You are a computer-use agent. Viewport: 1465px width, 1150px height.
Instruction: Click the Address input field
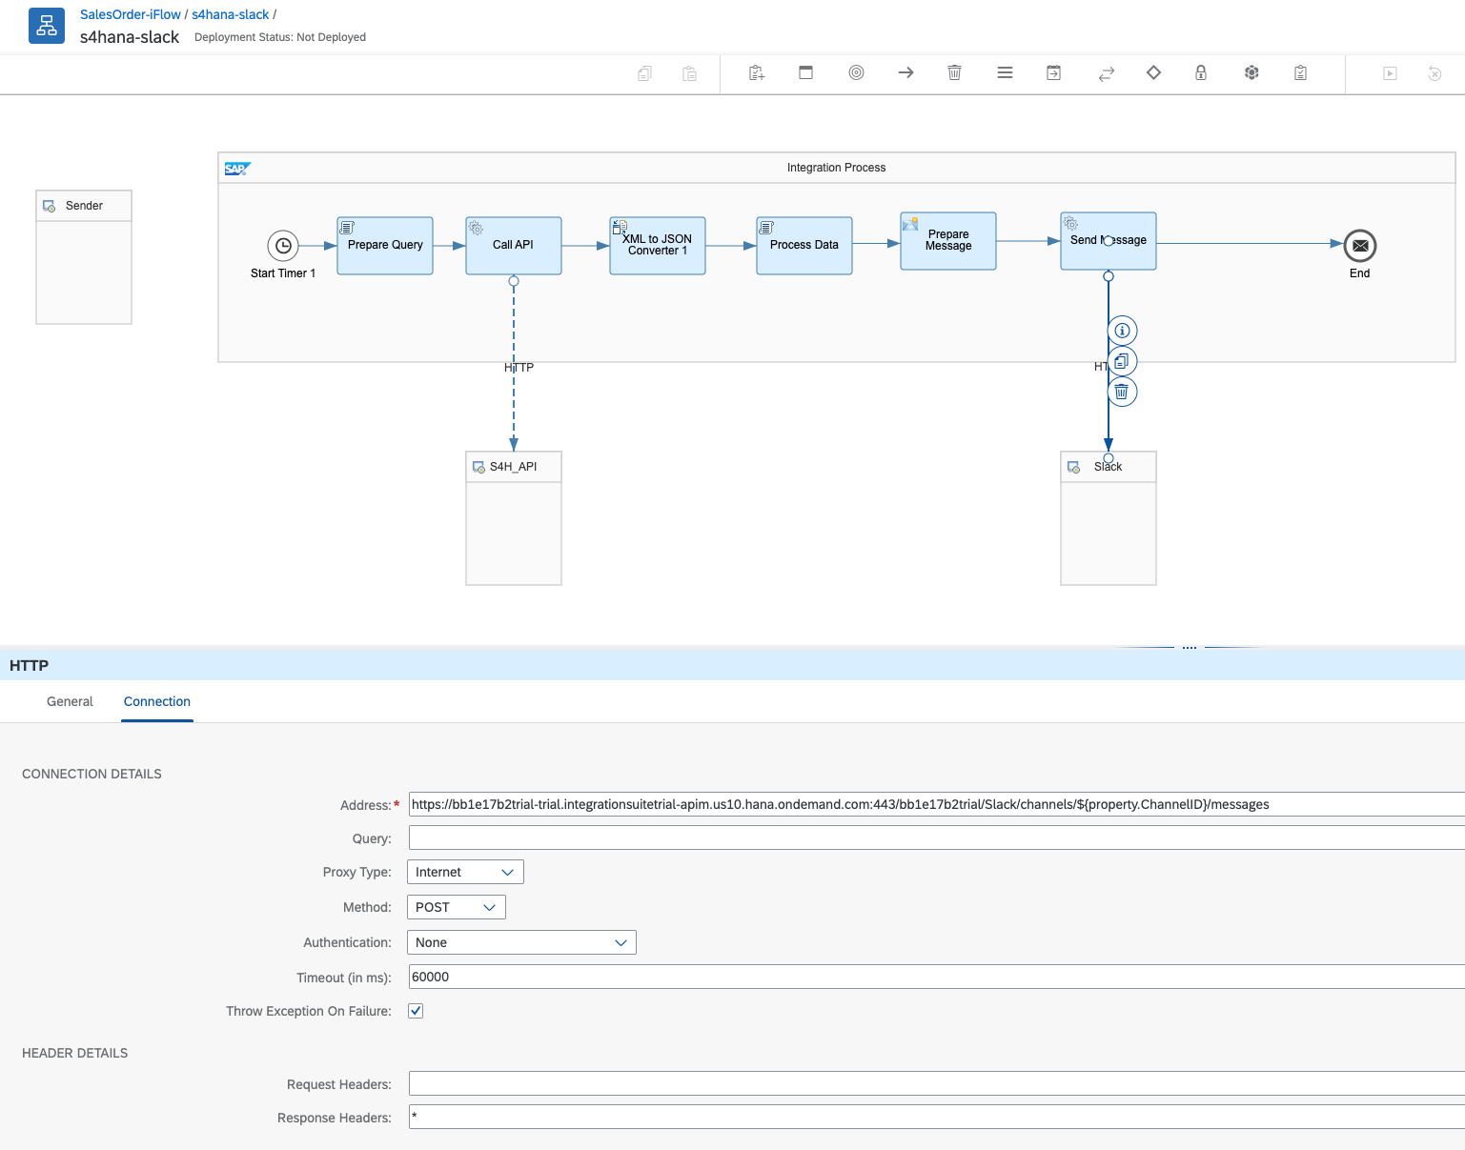[x=937, y=804]
